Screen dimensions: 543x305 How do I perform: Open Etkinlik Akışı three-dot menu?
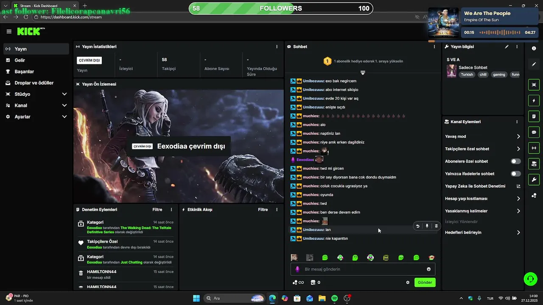tap(277, 210)
